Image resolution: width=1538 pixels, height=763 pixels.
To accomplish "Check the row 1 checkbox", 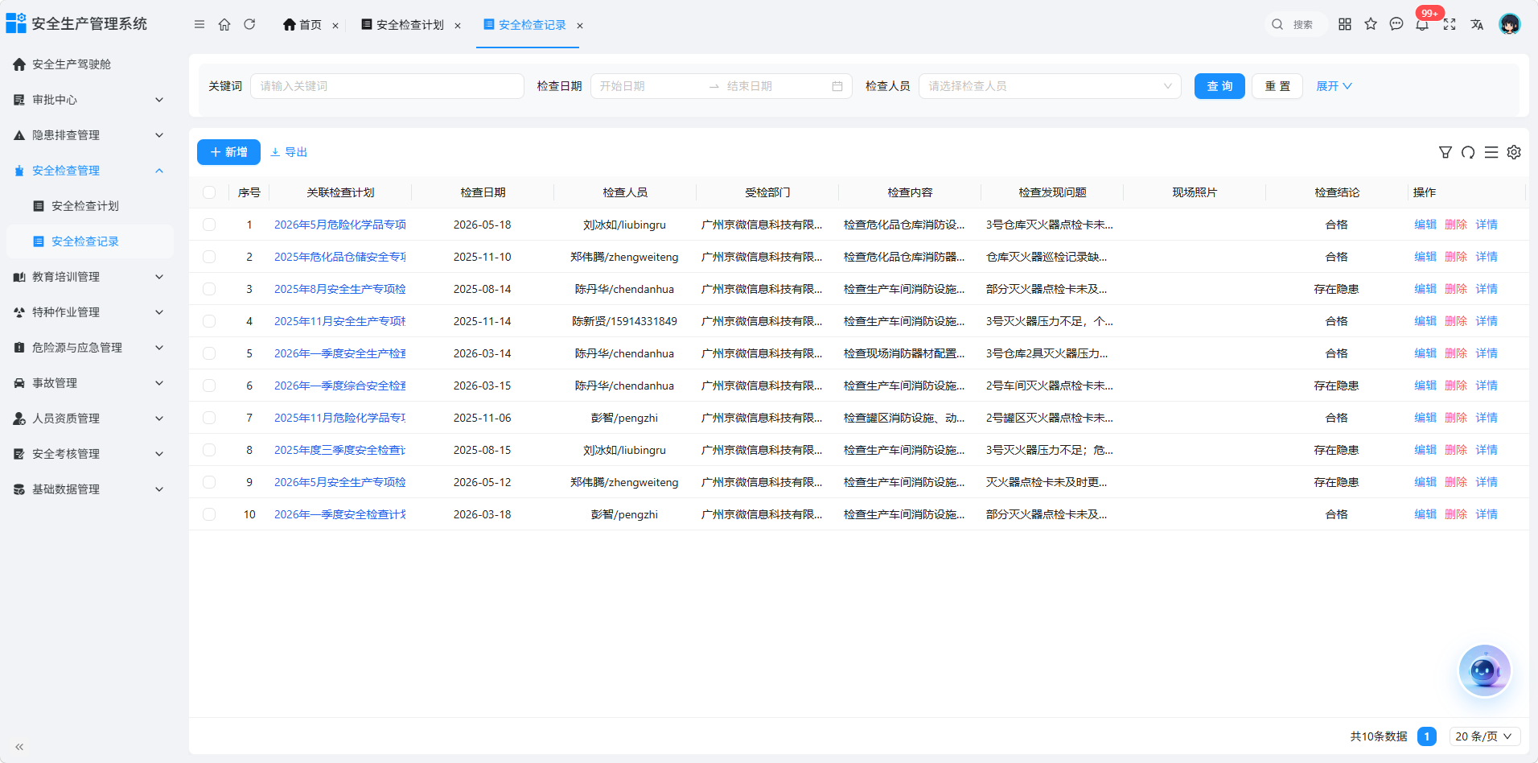I will pyautogui.click(x=209, y=225).
